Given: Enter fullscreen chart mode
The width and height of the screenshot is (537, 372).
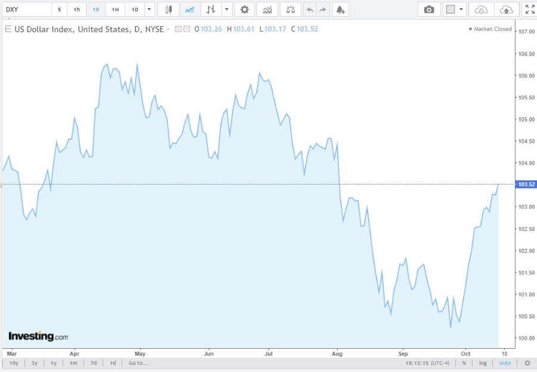Looking at the screenshot, I should tap(529, 9).
